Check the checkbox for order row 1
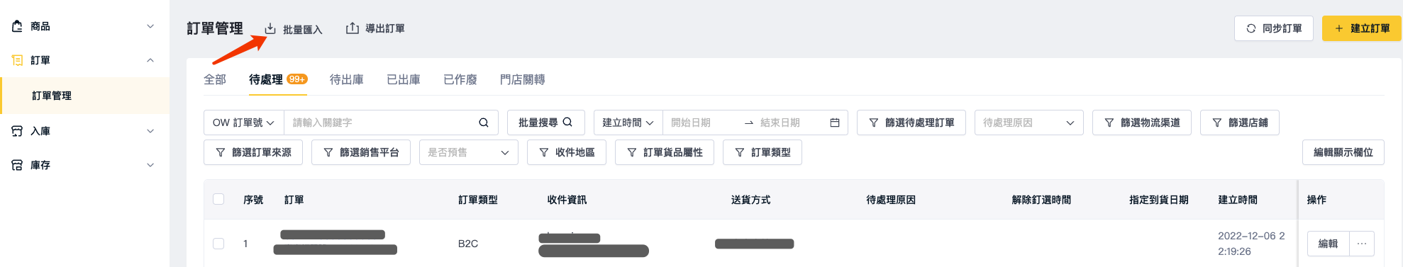The image size is (1403, 267). pyautogui.click(x=218, y=244)
